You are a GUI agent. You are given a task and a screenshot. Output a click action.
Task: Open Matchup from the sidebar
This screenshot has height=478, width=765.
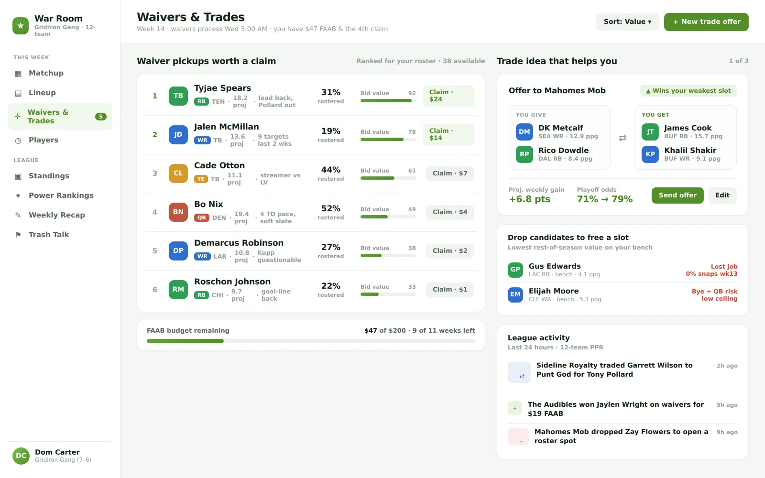60,73
